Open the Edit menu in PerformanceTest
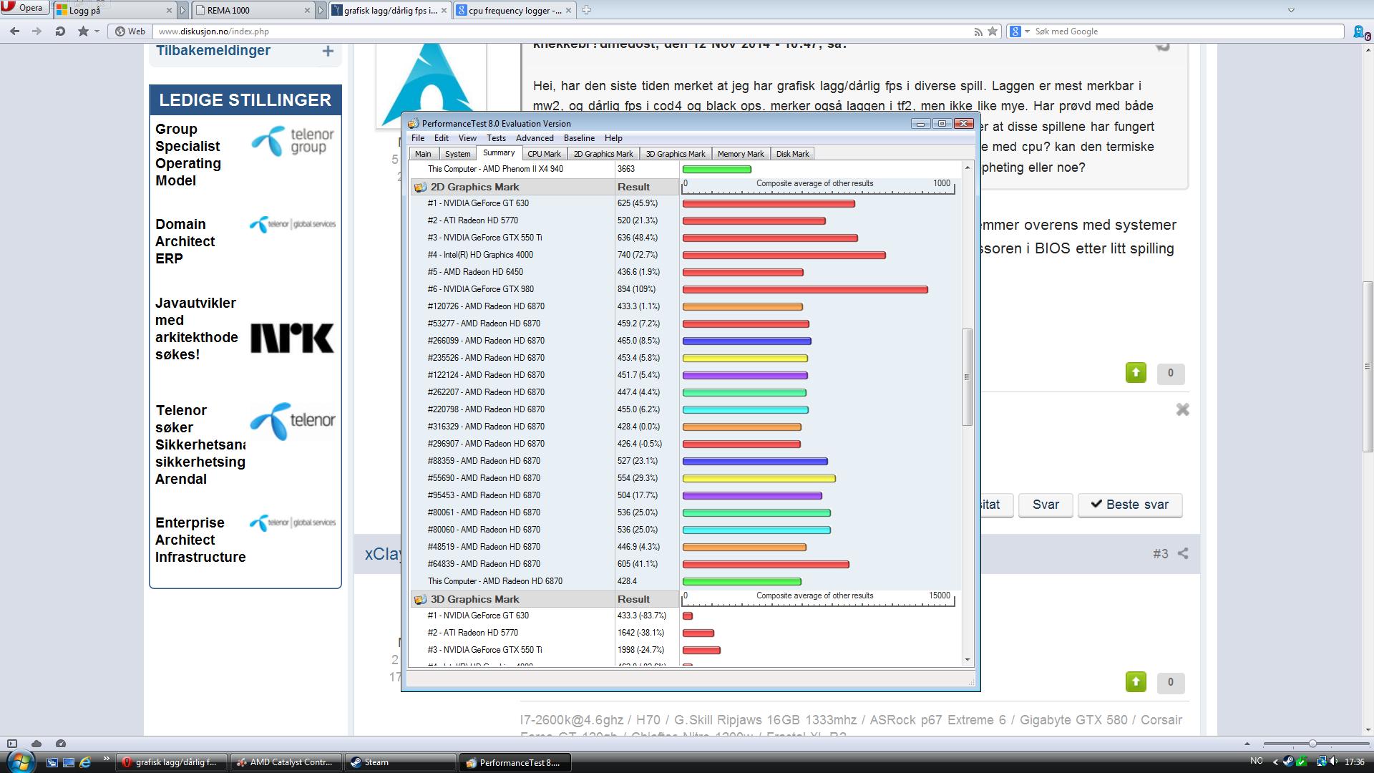Image resolution: width=1374 pixels, height=773 pixels. click(442, 138)
